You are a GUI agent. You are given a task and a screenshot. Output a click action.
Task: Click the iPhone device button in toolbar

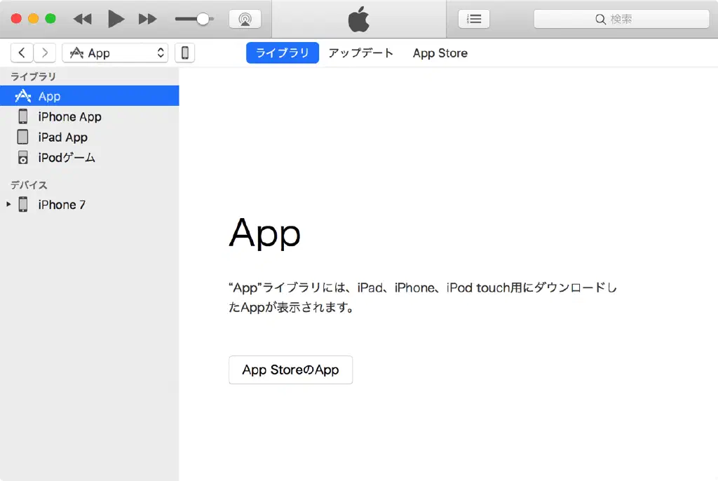tap(185, 53)
